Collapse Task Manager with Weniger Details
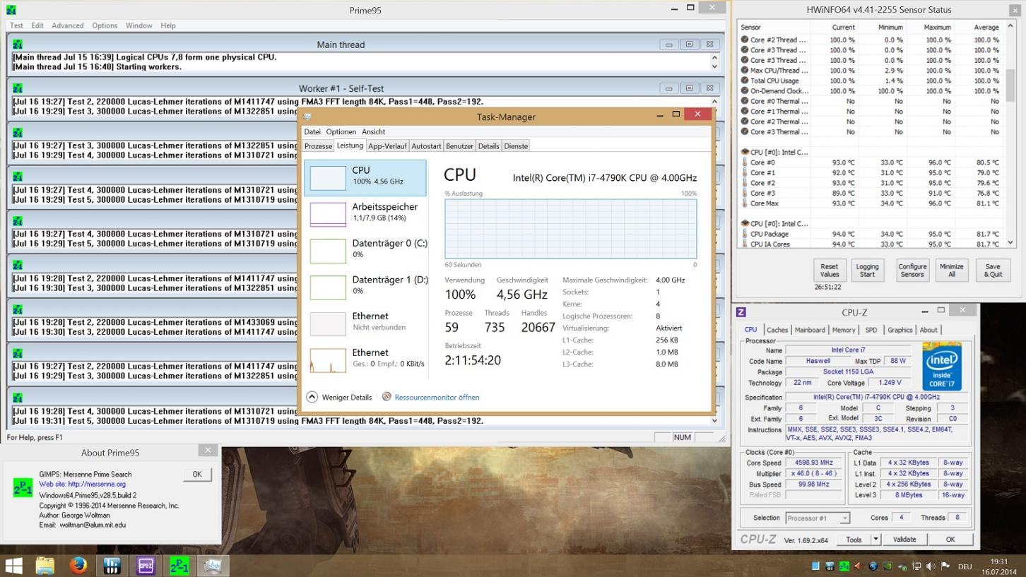 pos(339,397)
